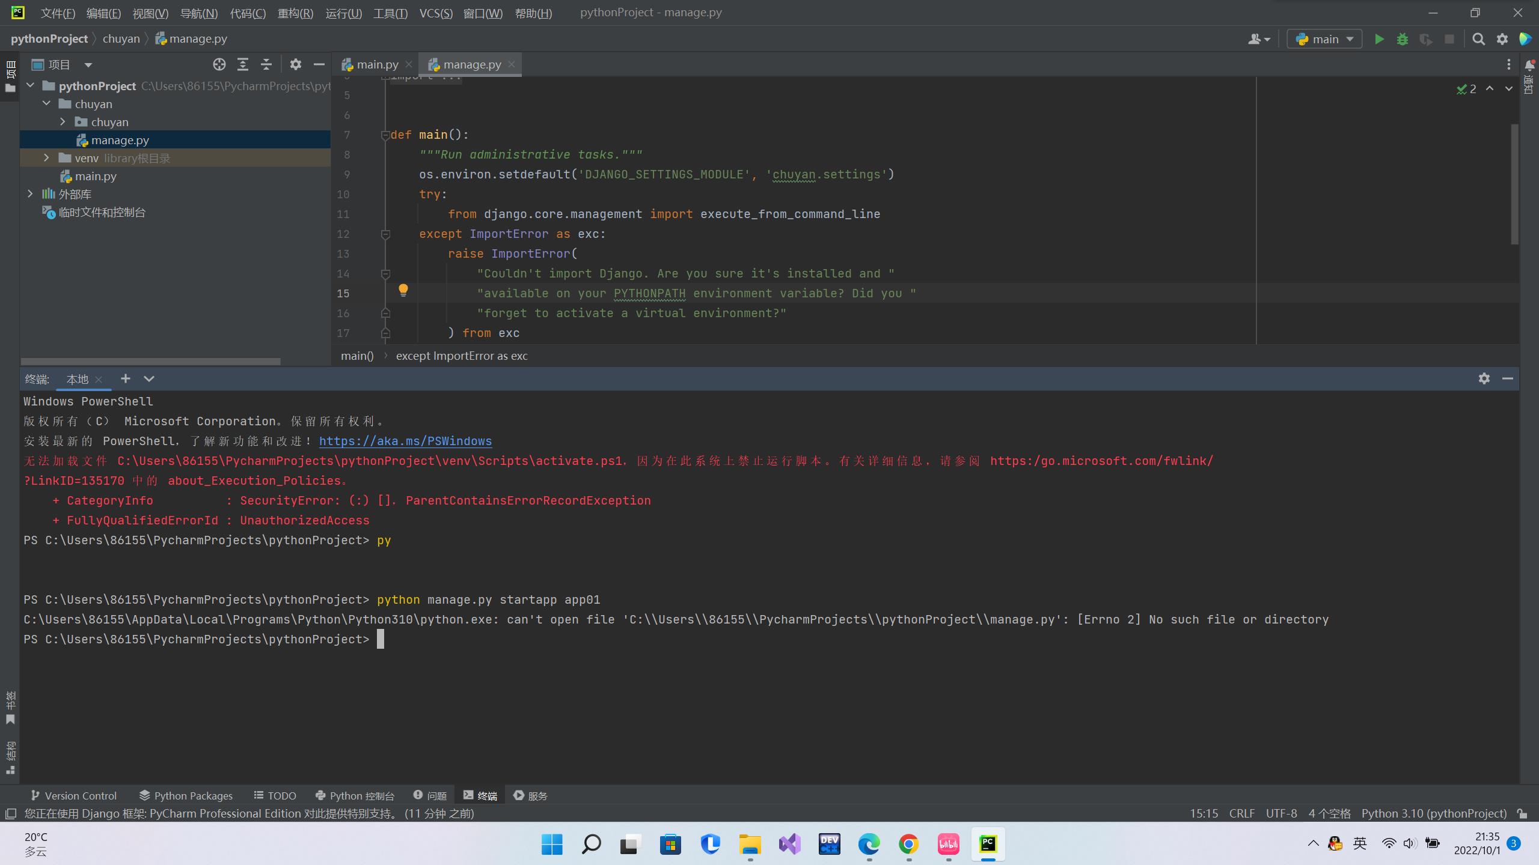Open the main run configuration dropdown

(1324, 39)
